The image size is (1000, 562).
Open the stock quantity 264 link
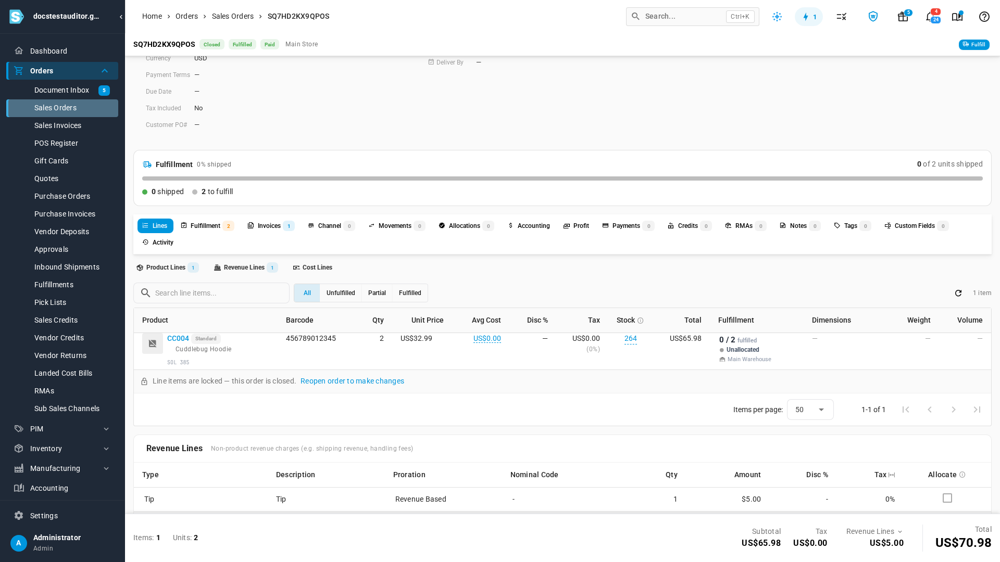(x=630, y=339)
